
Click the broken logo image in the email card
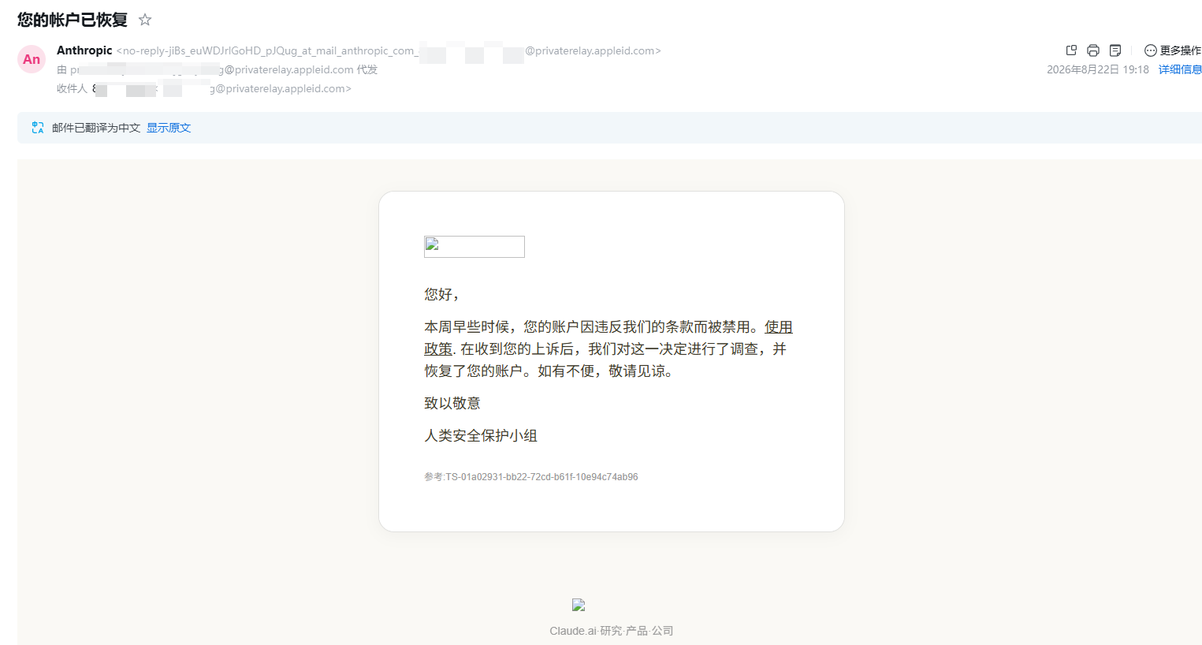pyautogui.click(x=474, y=247)
